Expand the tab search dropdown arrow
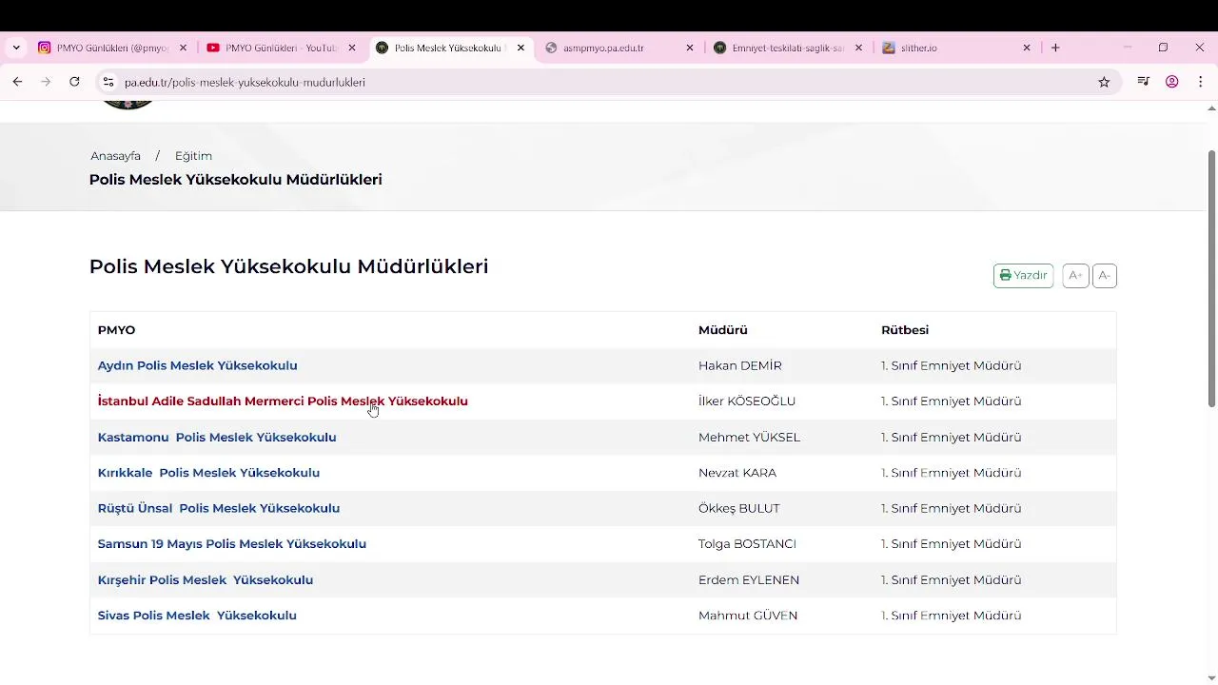This screenshot has width=1218, height=685. click(16, 48)
